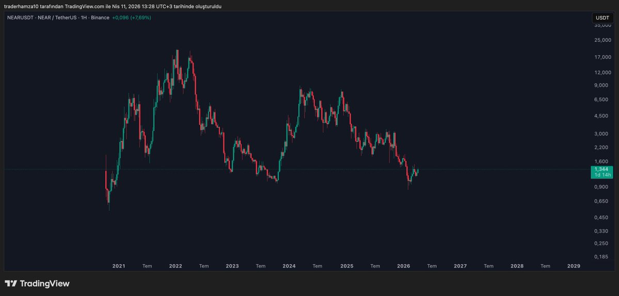Click the 2028 time axis label
This screenshot has height=296, width=619.
(x=517, y=266)
